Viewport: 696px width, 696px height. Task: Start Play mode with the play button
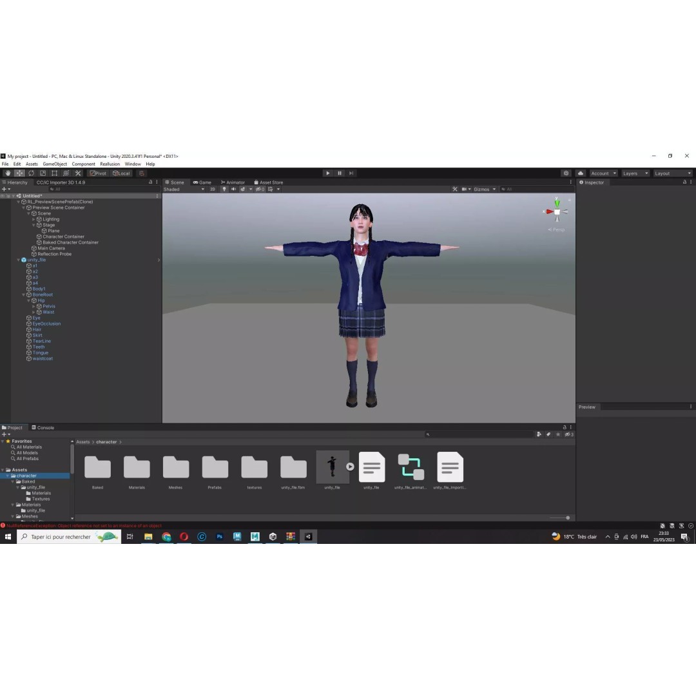coord(327,173)
